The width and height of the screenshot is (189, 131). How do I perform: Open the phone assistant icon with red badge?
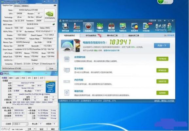coord(146,27)
